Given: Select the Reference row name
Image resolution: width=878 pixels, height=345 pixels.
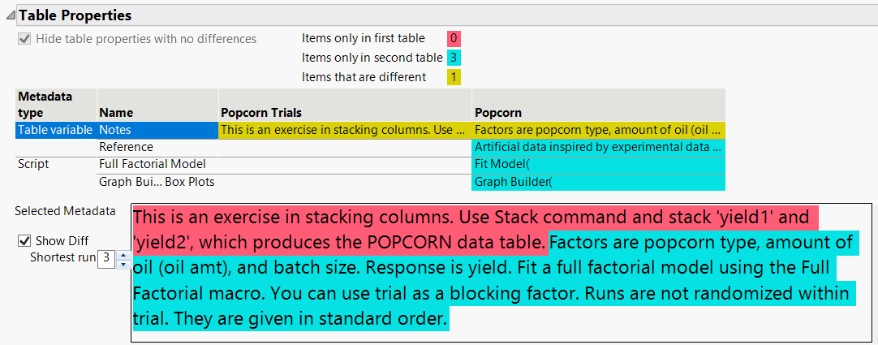Looking at the screenshot, I should [x=126, y=147].
